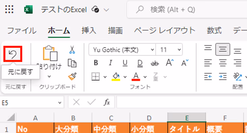Image resolution: width=247 pixels, height=133 pixels.
Task: Click the タイトル header cell
Action: (x=187, y=128)
